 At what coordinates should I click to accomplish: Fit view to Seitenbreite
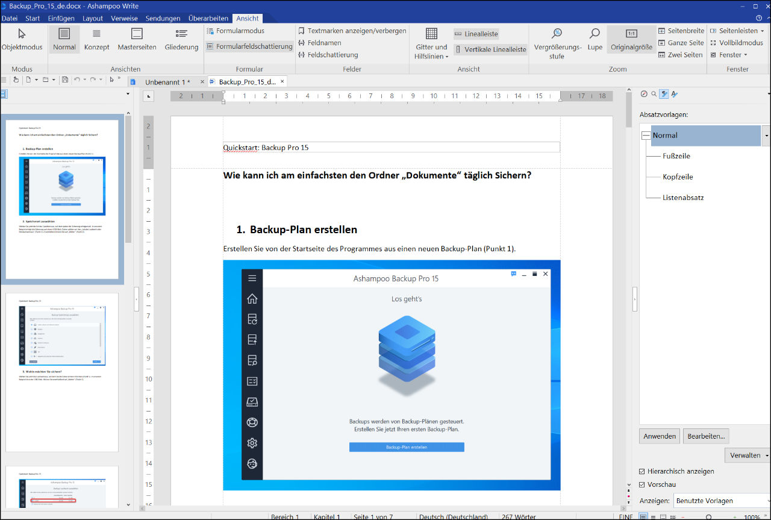[x=681, y=31]
